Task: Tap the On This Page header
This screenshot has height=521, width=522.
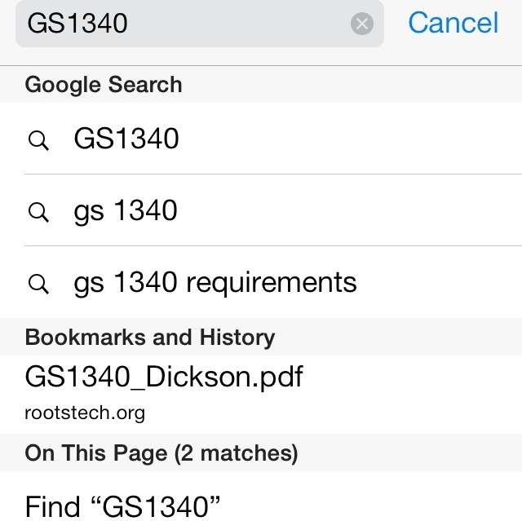Action: [261, 453]
